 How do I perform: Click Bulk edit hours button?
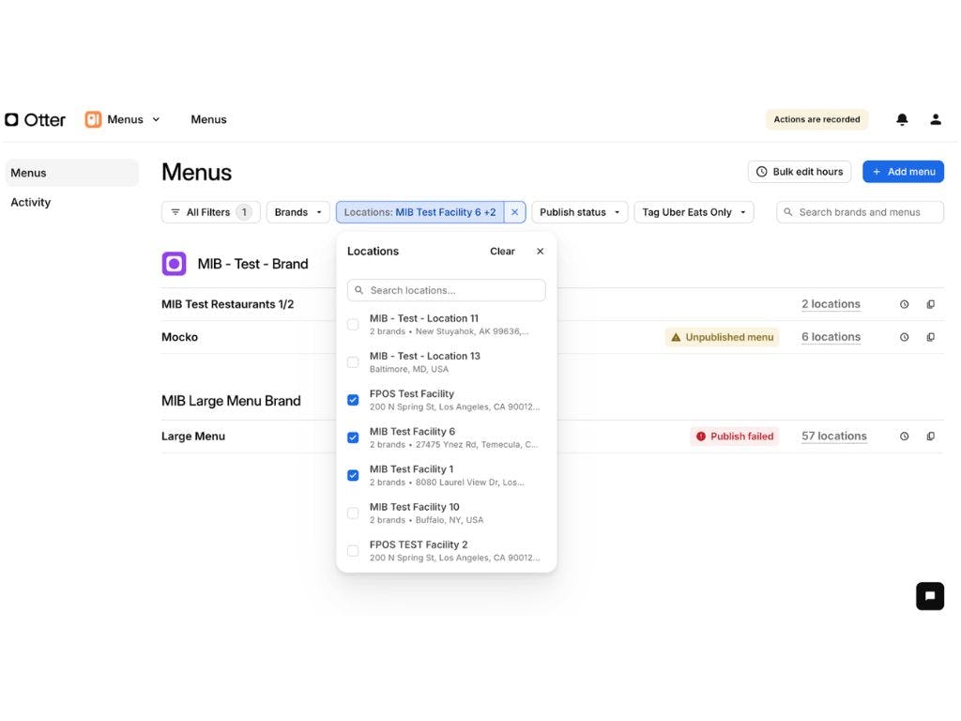800,172
